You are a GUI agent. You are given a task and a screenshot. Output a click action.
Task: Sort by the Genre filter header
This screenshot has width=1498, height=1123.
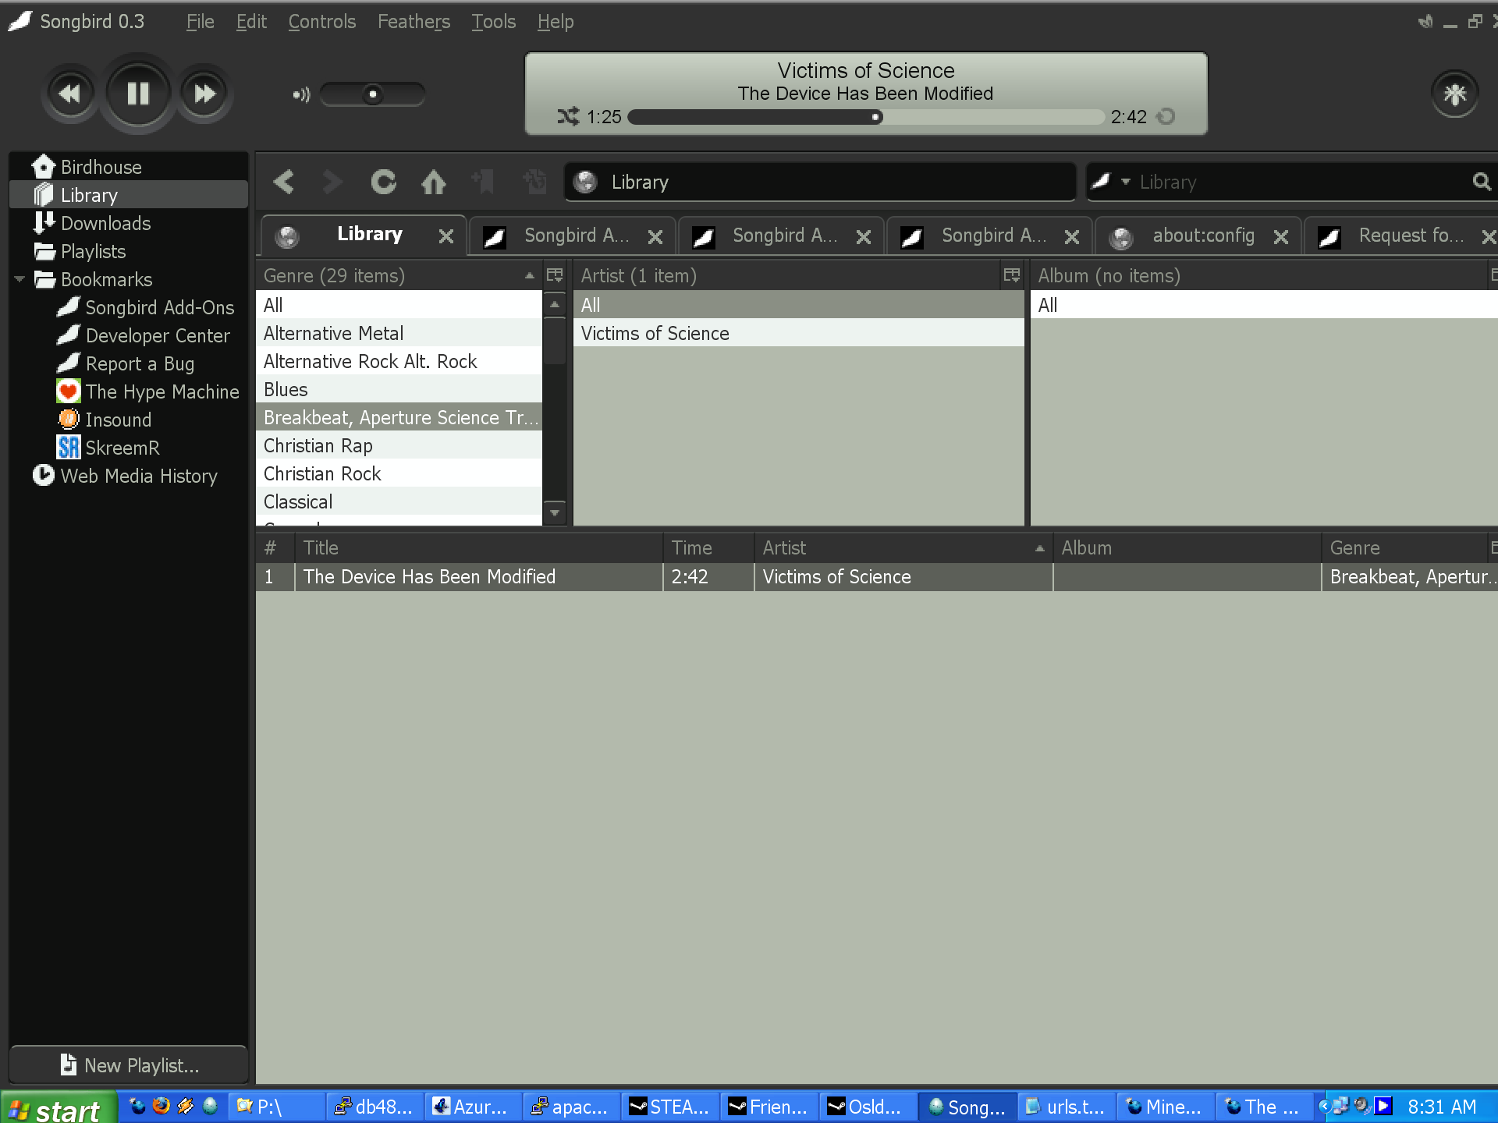[399, 275]
